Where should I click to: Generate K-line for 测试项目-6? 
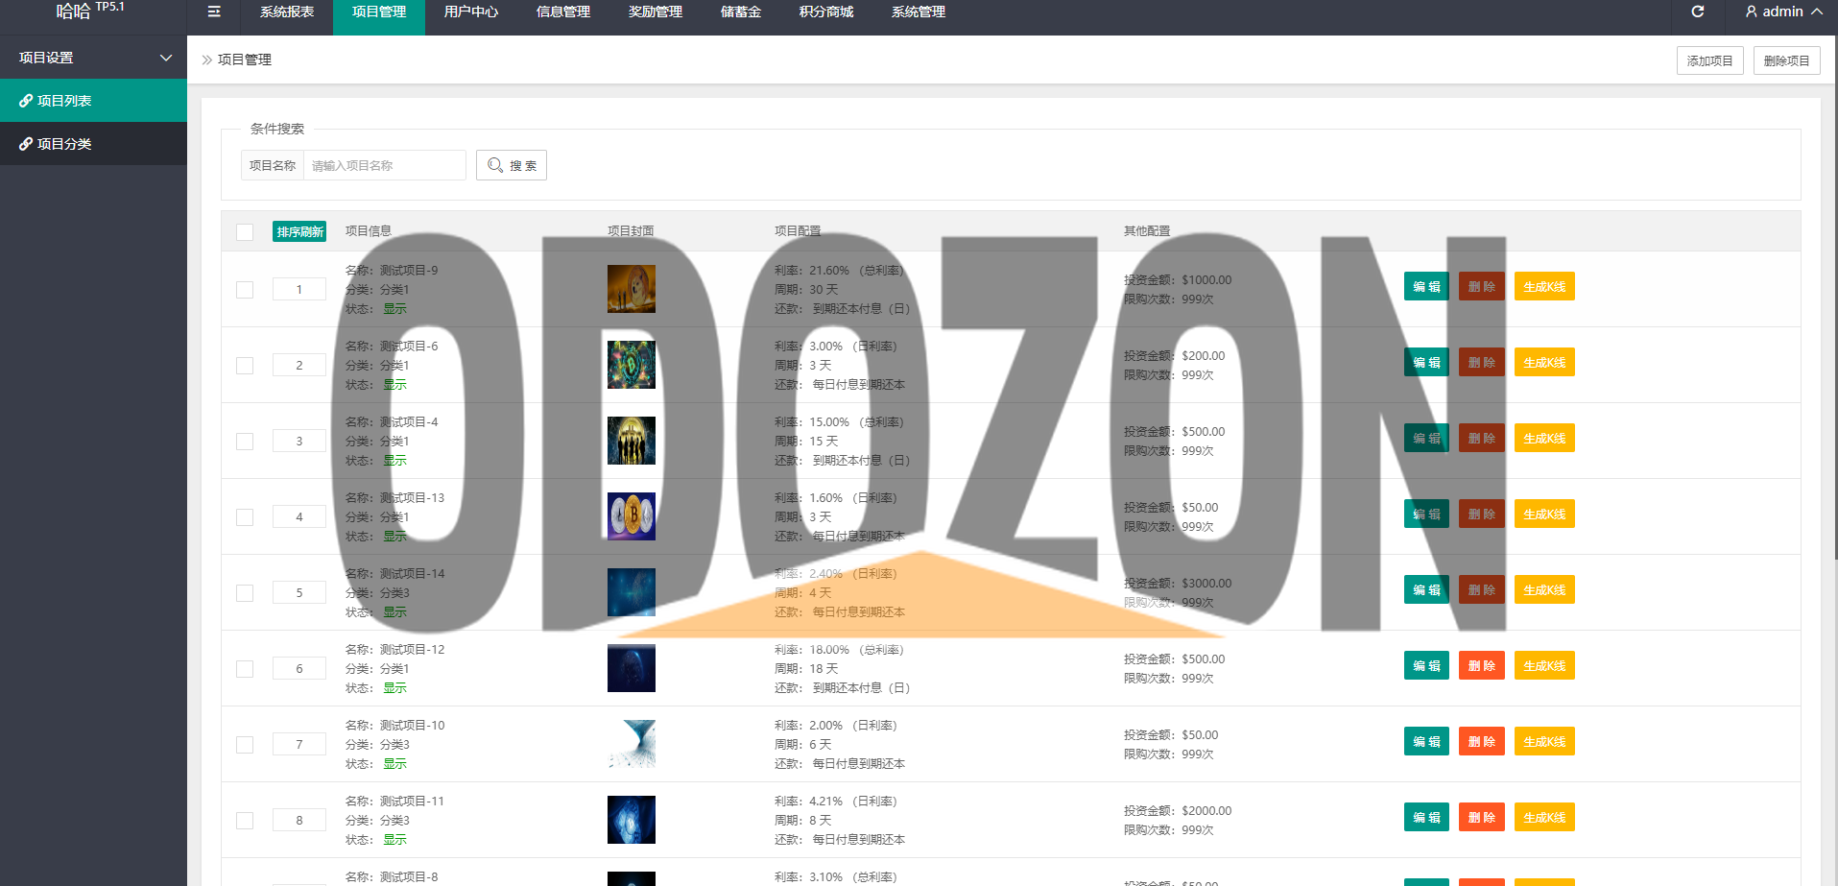click(1544, 362)
